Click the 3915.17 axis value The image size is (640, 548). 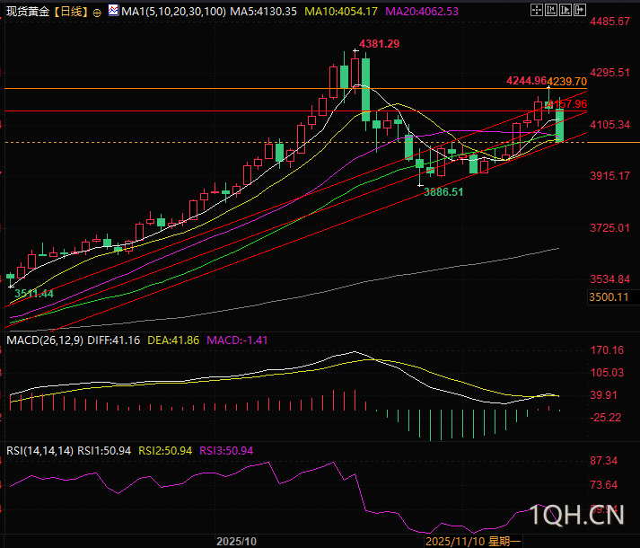(610, 176)
